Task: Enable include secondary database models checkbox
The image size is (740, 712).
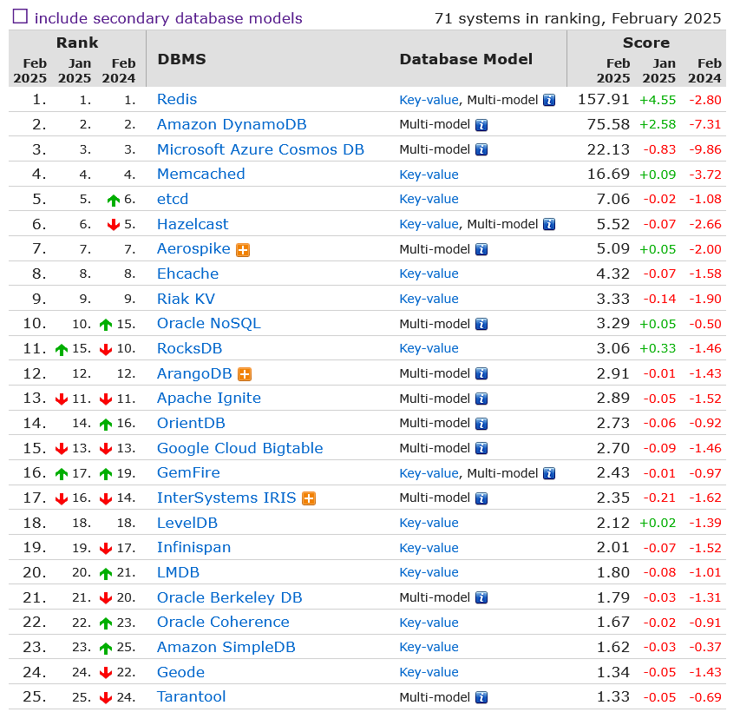Action: pyautogui.click(x=20, y=16)
